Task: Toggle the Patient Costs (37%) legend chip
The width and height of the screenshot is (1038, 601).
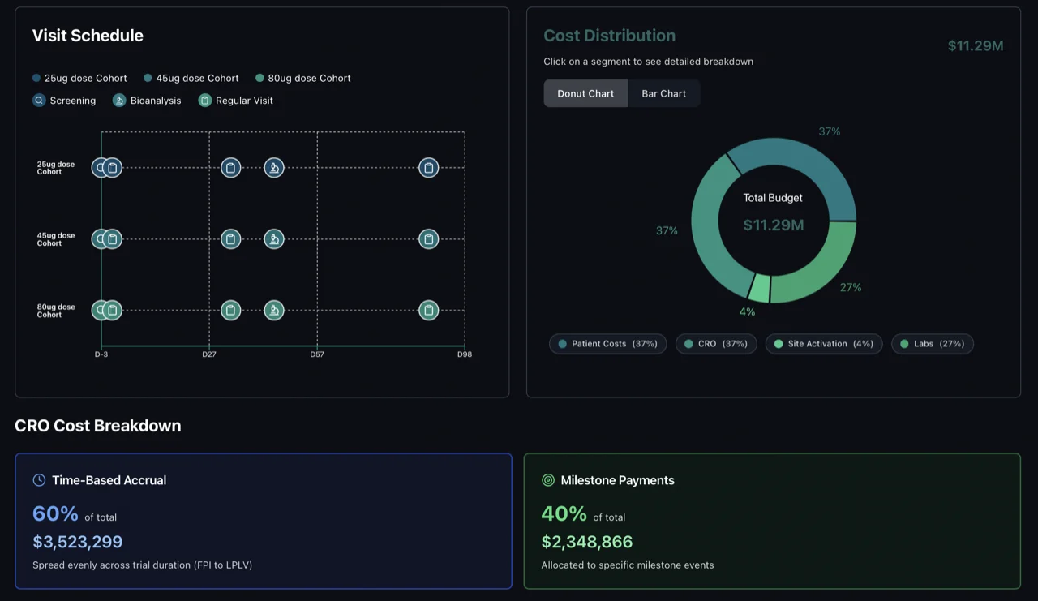Action: (x=607, y=343)
